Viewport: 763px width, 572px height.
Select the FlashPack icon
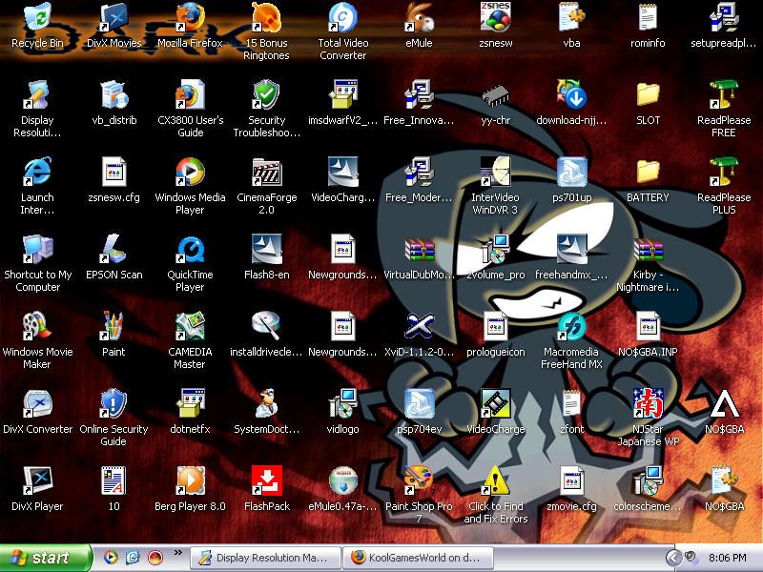pos(266,480)
